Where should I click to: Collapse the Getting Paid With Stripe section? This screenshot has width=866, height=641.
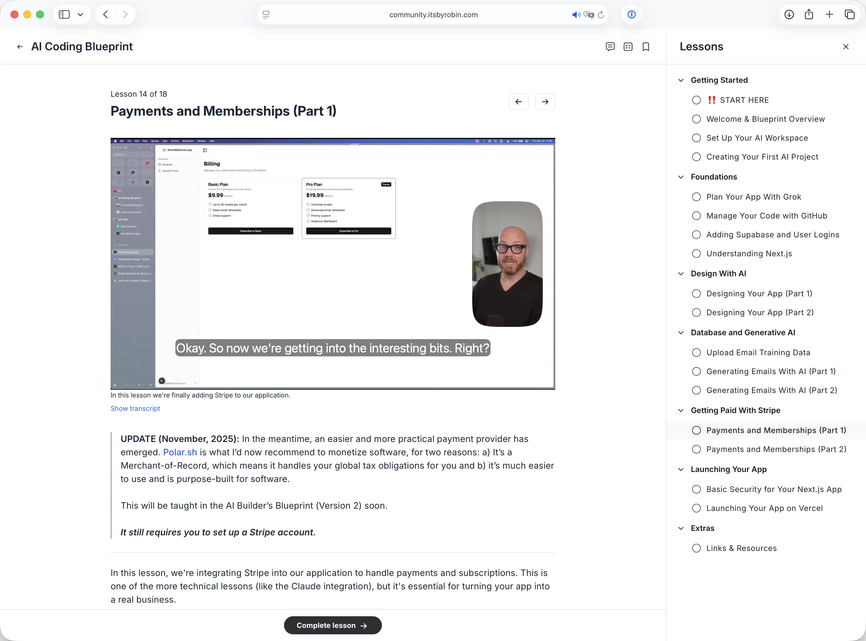coord(681,410)
